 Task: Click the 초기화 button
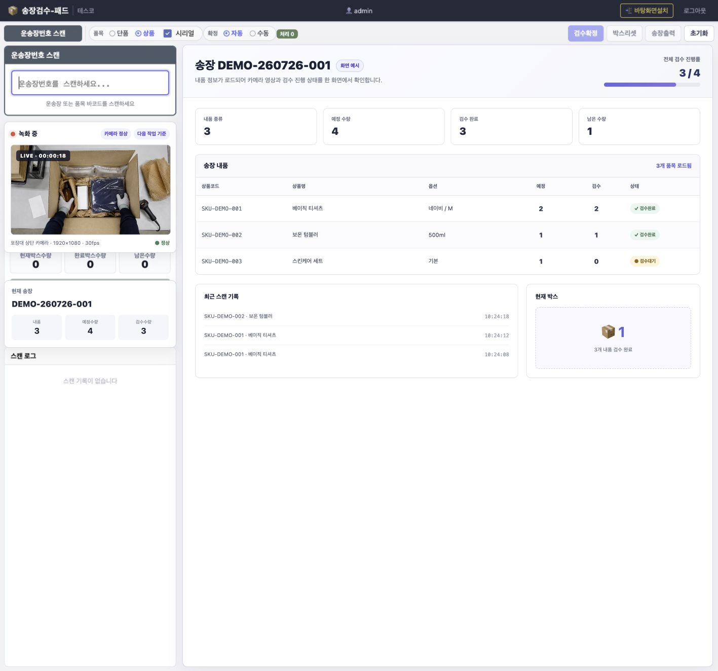[x=699, y=33]
